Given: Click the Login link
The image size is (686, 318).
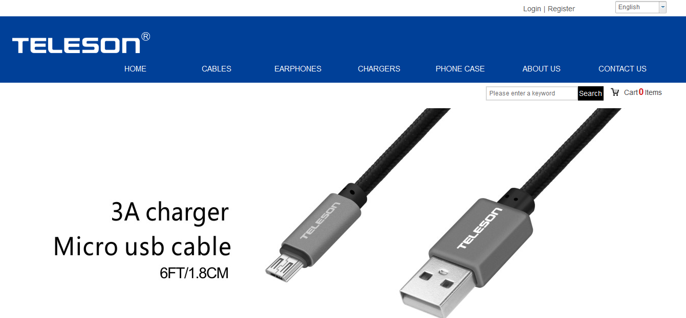Looking at the screenshot, I should (x=532, y=9).
